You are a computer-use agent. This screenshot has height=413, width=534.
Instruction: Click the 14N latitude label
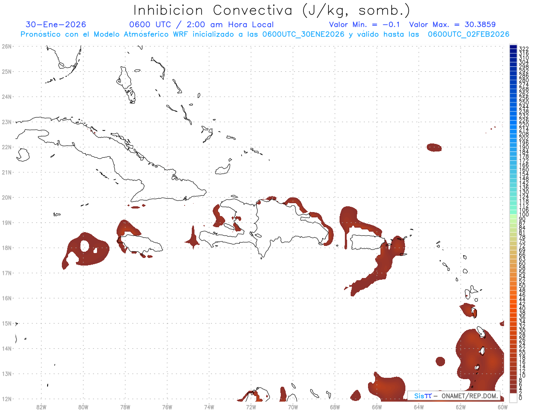7,348
